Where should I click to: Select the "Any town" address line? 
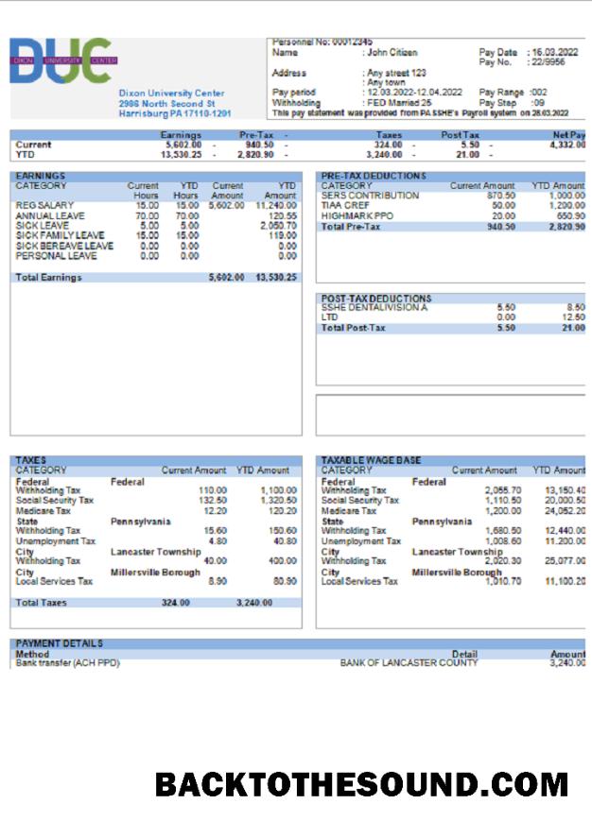[386, 82]
